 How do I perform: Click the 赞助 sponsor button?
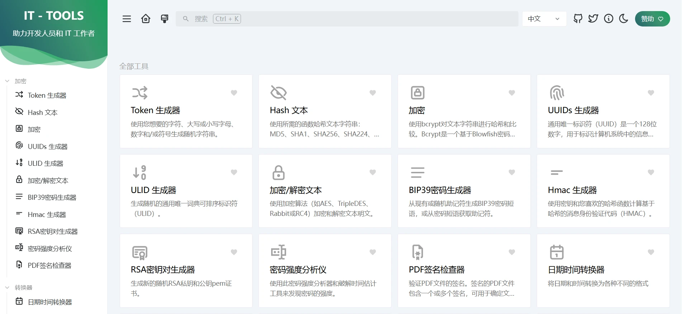[652, 19]
